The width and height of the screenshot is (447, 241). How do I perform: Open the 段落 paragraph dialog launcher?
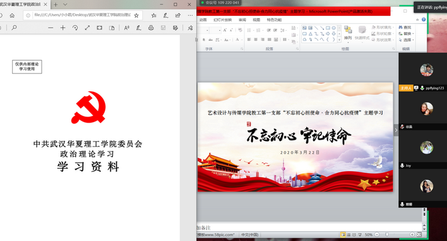tap(297, 49)
